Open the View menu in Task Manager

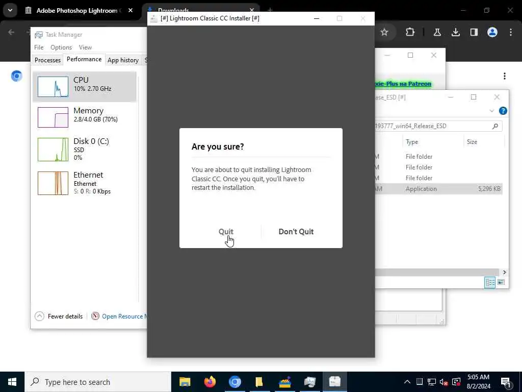coord(85,47)
